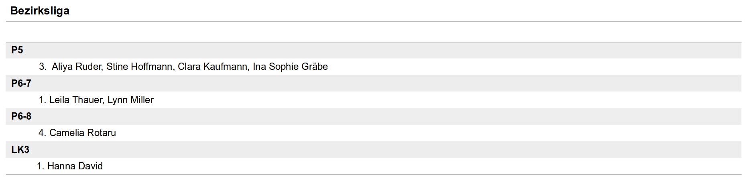750x185 pixels.
Task: Click the name Leila Thauer
Action: pos(75,100)
